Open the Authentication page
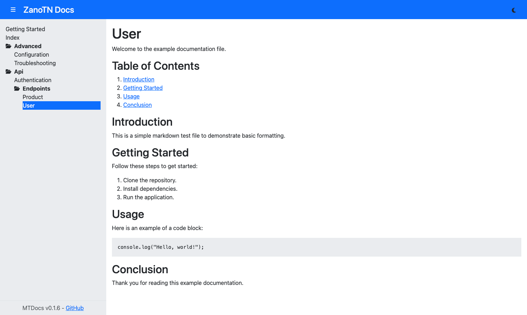Image resolution: width=527 pixels, height=315 pixels. point(33,80)
